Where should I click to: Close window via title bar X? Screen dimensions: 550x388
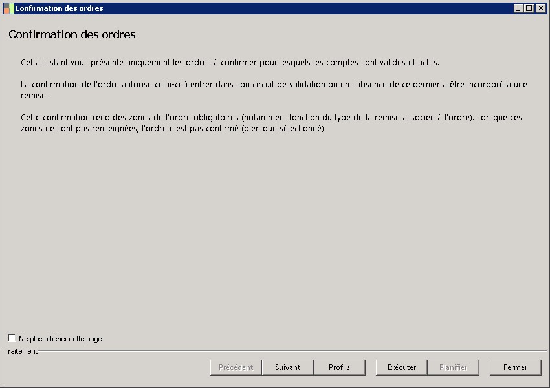[x=540, y=8]
